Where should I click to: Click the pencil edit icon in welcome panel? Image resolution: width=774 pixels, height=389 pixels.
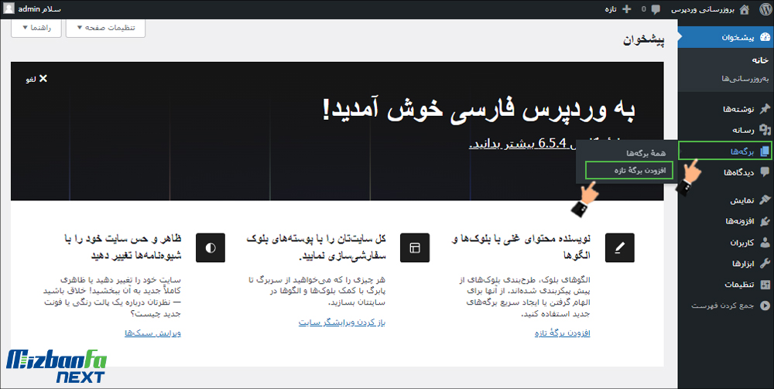pyautogui.click(x=619, y=248)
